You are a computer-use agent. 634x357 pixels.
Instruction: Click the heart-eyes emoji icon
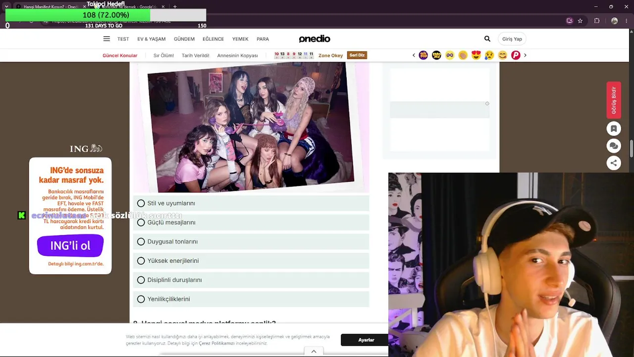[476, 55]
